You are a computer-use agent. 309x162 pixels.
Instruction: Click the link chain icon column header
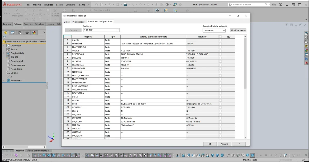229,37
